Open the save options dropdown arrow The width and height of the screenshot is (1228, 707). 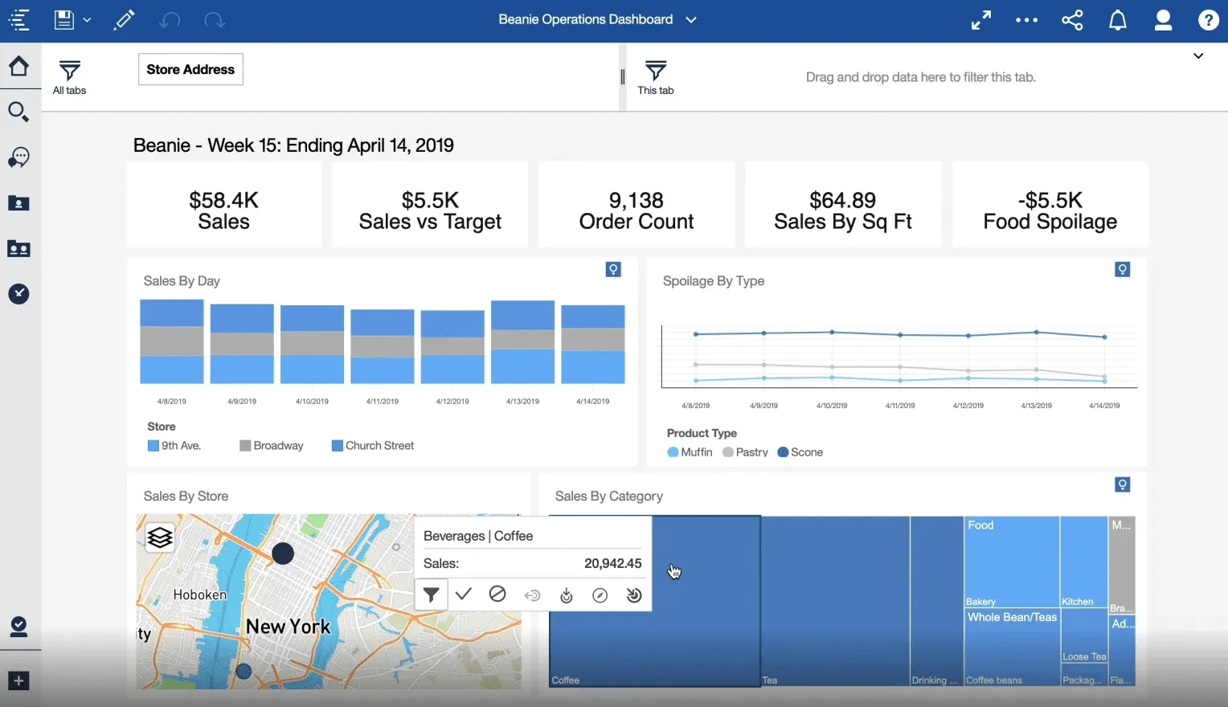click(x=87, y=20)
